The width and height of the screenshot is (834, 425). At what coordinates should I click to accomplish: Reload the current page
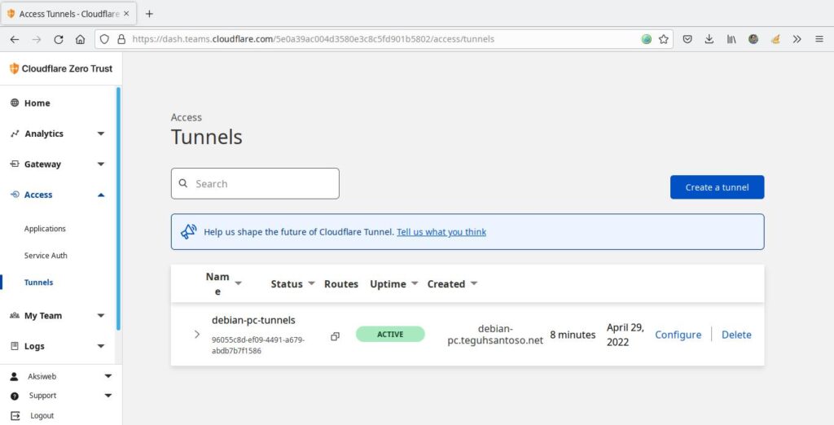pyautogui.click(x=59, y=39)
